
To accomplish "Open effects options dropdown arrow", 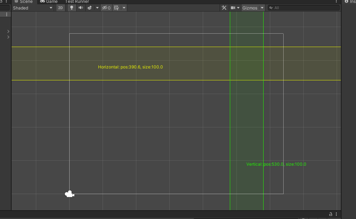I will pos(97,8).
